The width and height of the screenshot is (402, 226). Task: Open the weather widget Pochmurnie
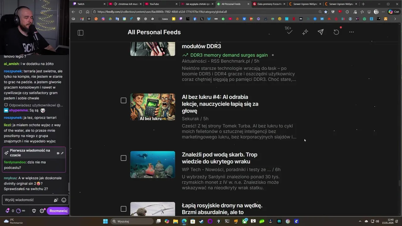[13, 221]
